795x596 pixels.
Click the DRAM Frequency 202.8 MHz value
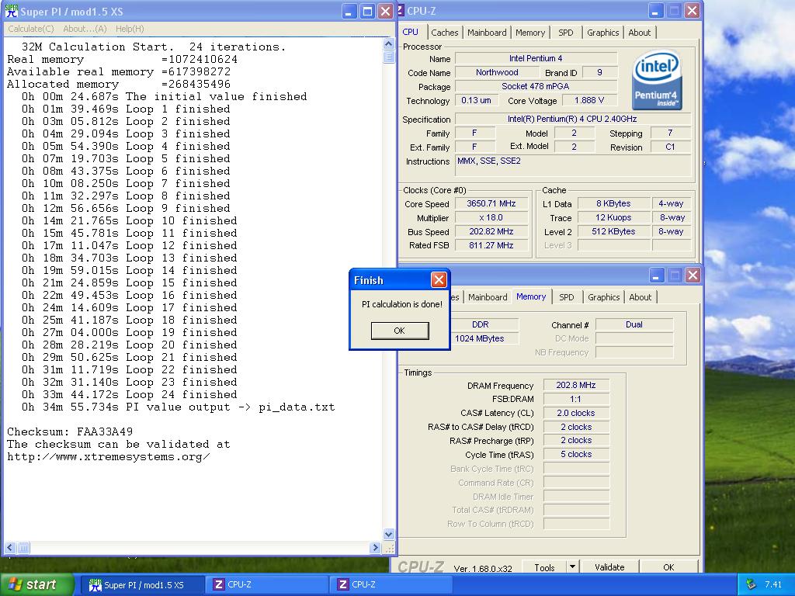pyautogui.click(x=575, y=385)
